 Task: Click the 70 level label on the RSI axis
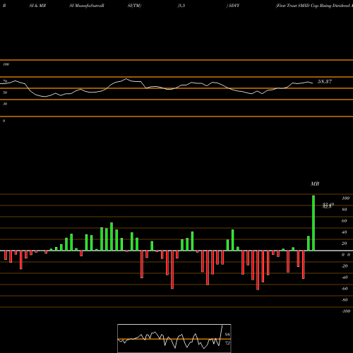tap(5, 81)
